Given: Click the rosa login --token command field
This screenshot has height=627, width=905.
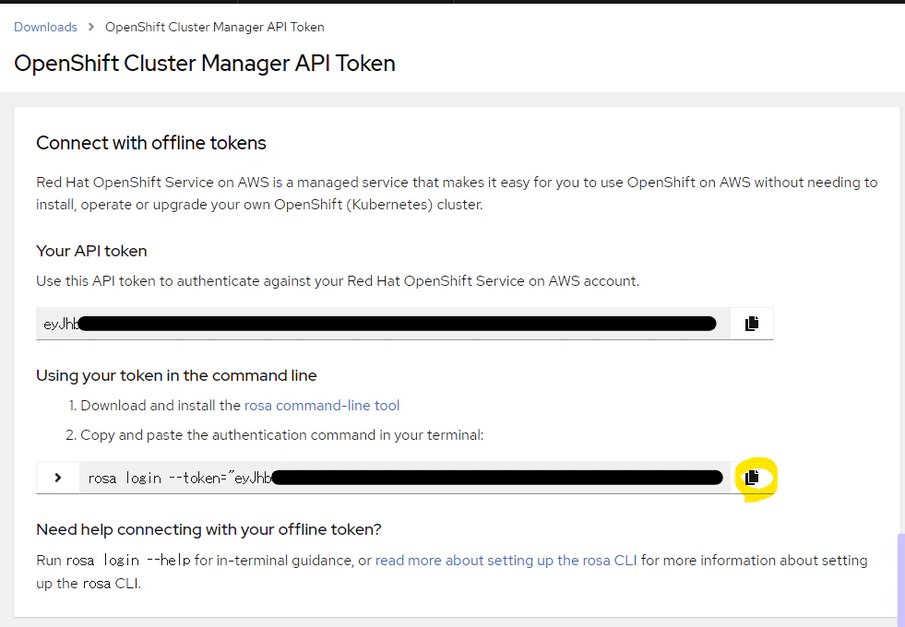Looking at the screenshot, I should tap(405, 478).
